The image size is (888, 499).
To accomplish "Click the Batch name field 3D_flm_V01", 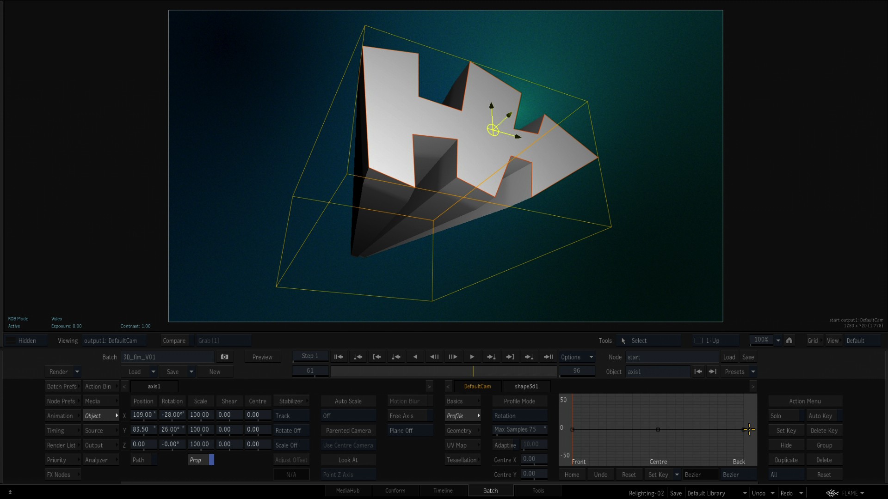I will [167, 357].
